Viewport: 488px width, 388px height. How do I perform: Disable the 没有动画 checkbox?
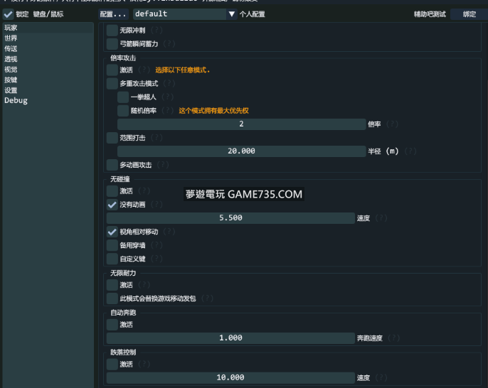coord(112,205)
